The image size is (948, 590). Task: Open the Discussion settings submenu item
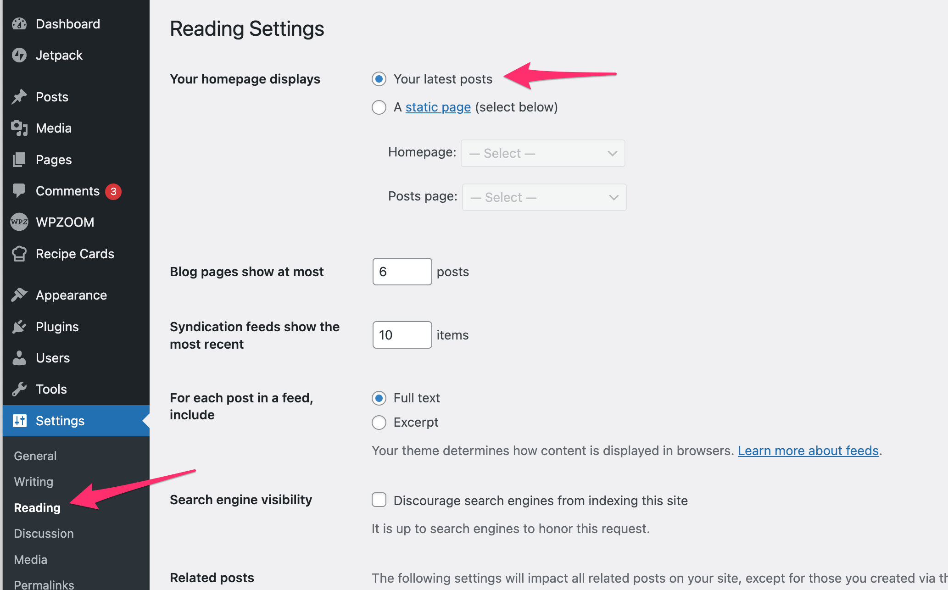pos(44,534)
